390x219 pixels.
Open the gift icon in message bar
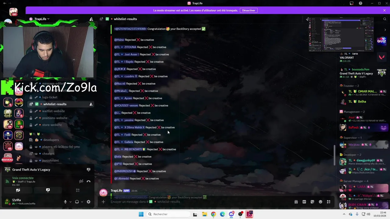pos(296,202)
